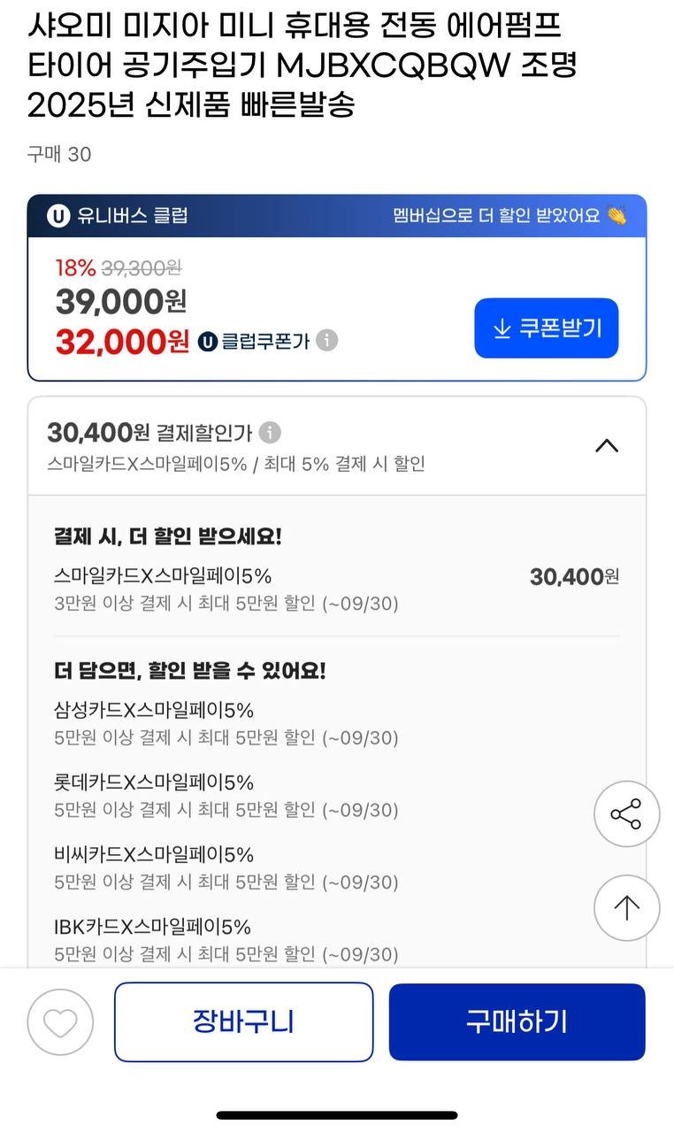Image resolution: width=674 pixels, height=1133 pixels.
Task: Tap the 유니버스 클럽 banner label
Action: 133,215
